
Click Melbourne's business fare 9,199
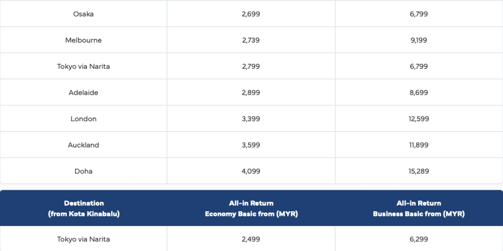(x=418, y=40)
